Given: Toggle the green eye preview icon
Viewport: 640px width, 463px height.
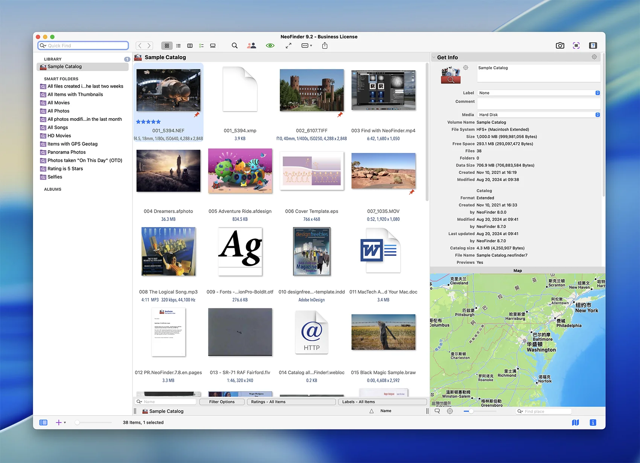Looking at the screenshot, I should tap(270, 46).
